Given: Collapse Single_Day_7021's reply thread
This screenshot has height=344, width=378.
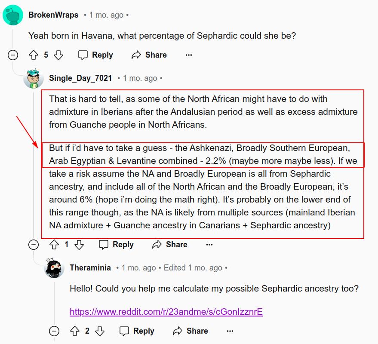Looking at the screenshot, I should coord(34,245).
